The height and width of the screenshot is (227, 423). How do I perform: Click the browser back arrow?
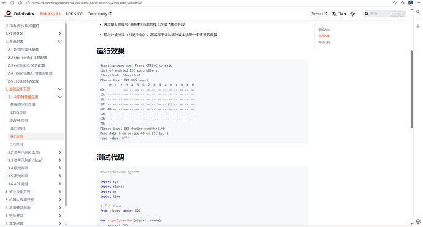point(4,3)
